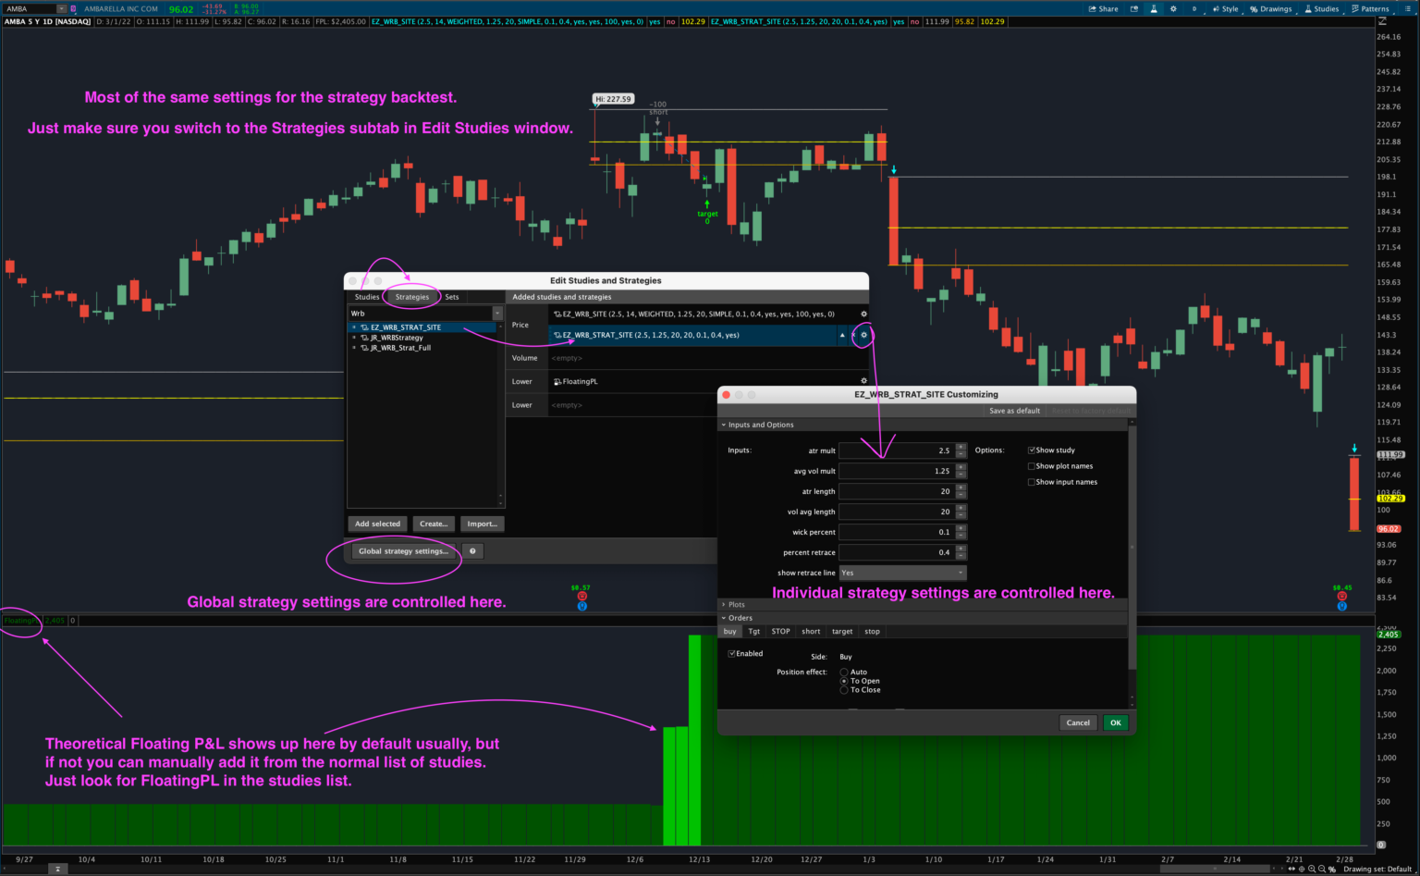Toggle the Show plot names checkbox
The width and height of the screenshot is (1420, 876).
pos(1032,466)
